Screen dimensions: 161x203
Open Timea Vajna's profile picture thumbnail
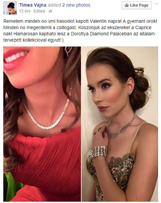pos(10,8)
